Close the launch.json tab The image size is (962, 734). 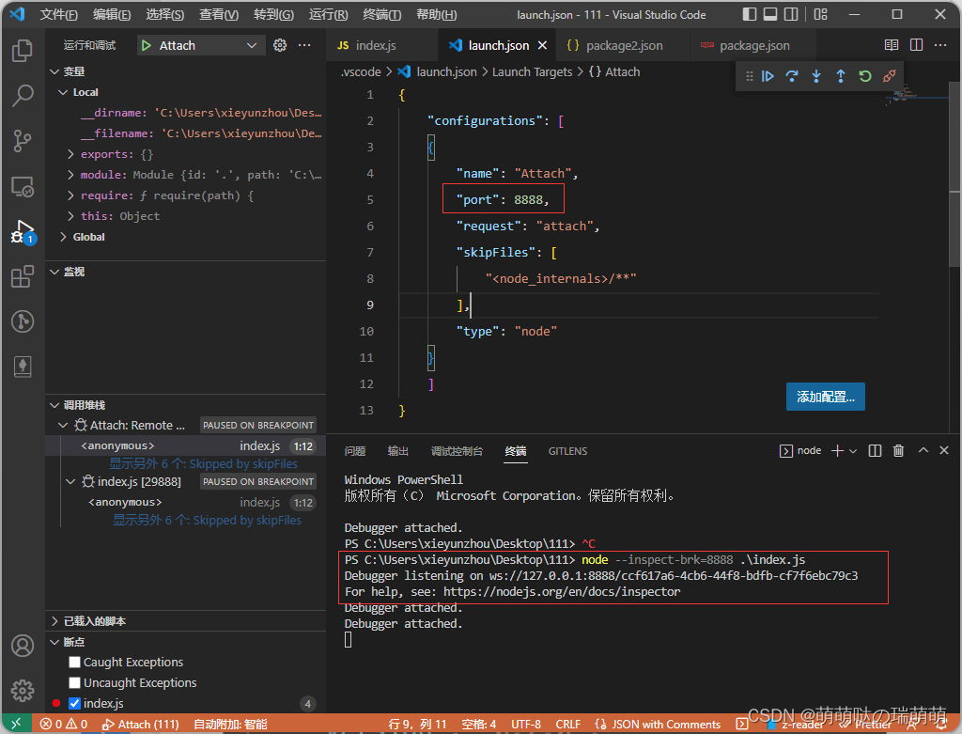tap(542, 45)
